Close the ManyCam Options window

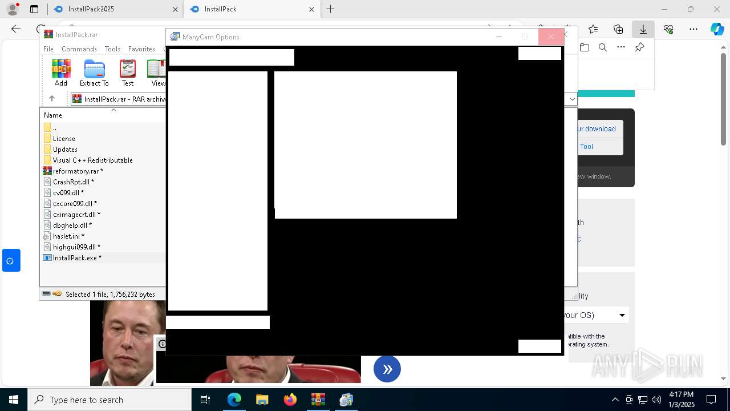(x=551, y=37)
